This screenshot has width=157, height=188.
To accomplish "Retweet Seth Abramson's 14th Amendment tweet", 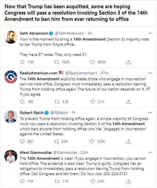I will [57, 62].
